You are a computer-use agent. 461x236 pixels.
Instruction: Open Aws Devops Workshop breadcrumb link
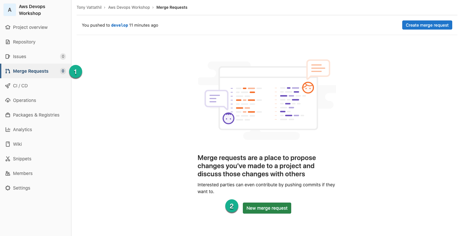(x=129, y=7)
